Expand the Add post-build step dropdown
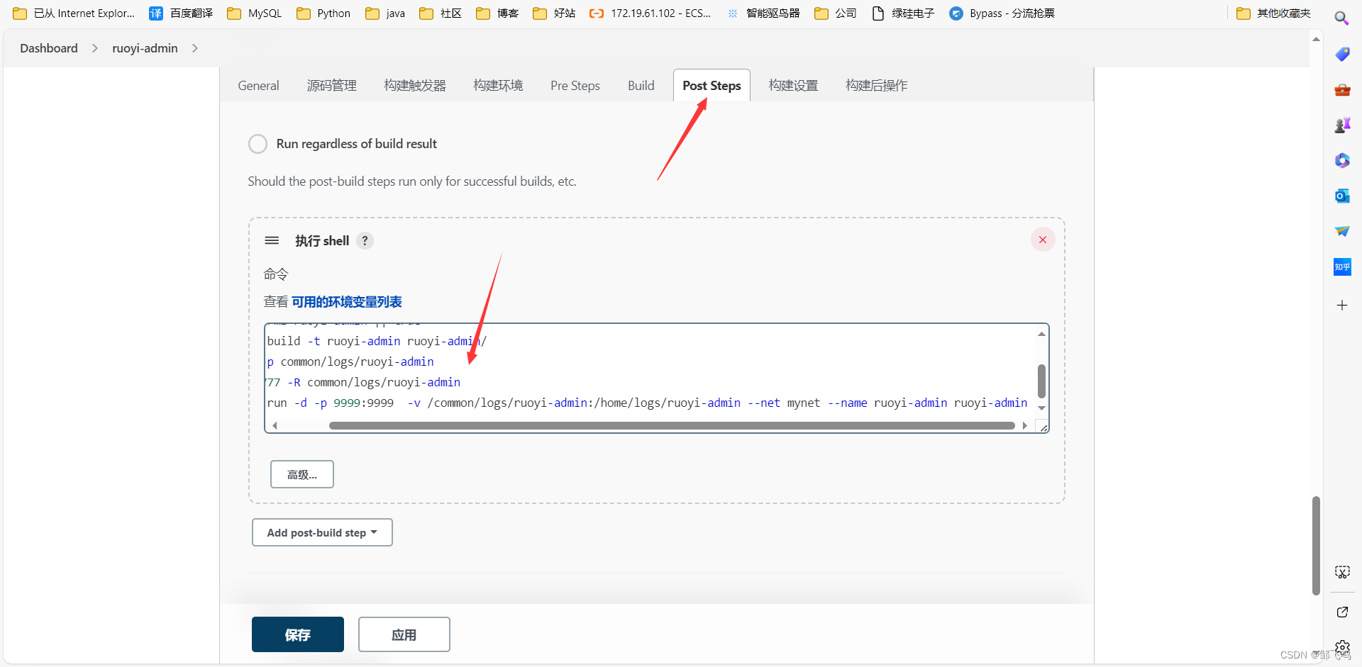The height and width of the screenshot is (667, 1362). (322, 532)
